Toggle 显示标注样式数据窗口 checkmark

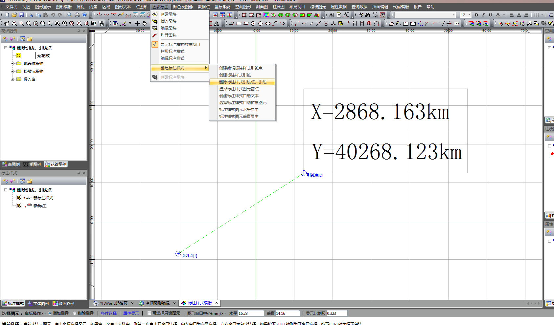point(155,44)
